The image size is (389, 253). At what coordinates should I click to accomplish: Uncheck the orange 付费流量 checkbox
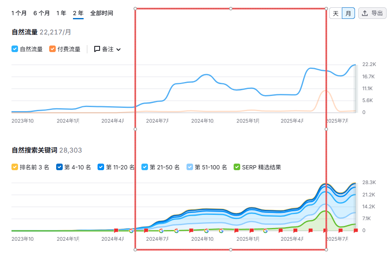52,49
